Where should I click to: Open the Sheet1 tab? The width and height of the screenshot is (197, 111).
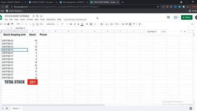pyautogui.click(x=16, y=108)
